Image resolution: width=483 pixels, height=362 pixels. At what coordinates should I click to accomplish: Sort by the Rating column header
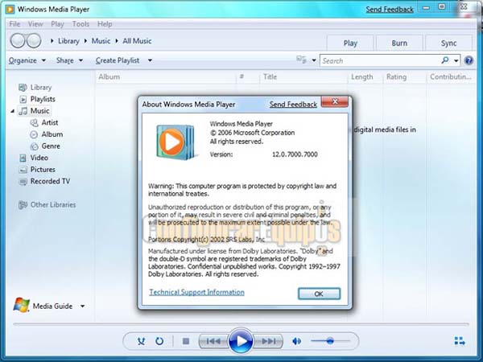click(405, 76)
